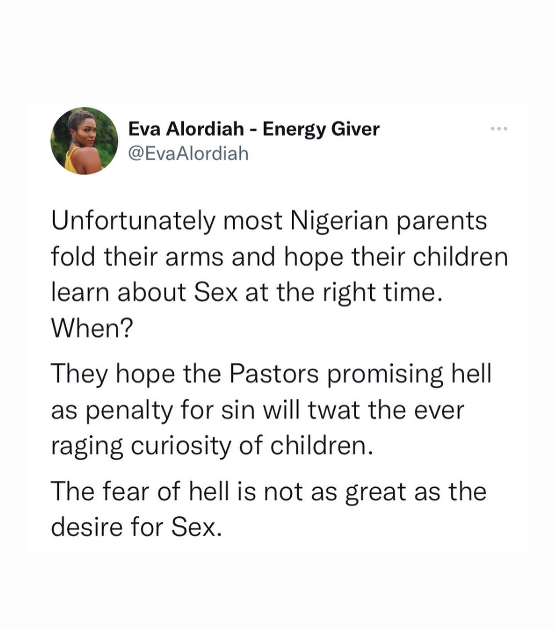Select the first tweet paragraph
This screenshot has height=629, width=556.
click(x=270, y=270)
